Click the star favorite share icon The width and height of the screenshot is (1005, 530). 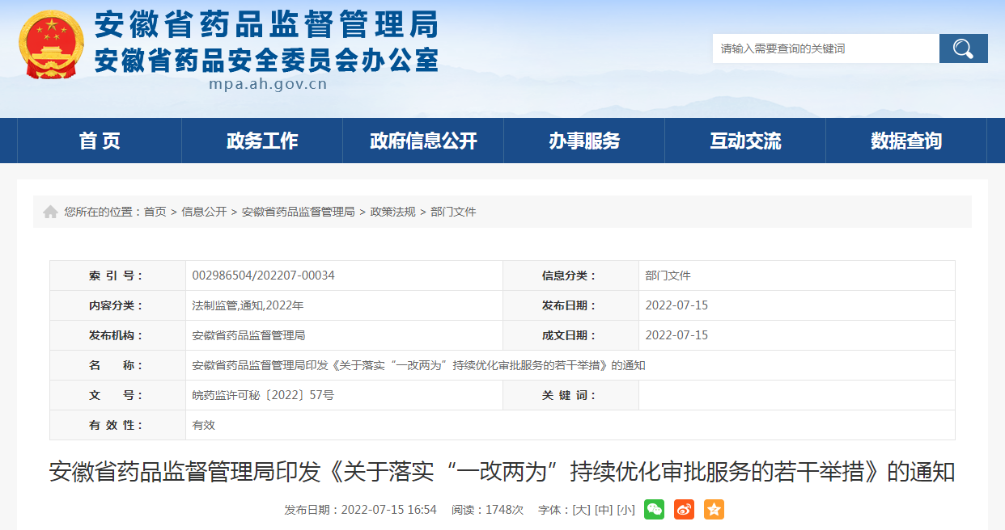[714, 509]
